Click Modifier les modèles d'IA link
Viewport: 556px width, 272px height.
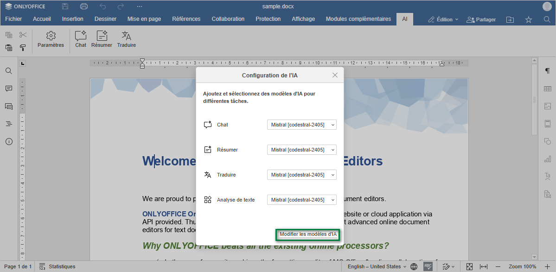308,234
